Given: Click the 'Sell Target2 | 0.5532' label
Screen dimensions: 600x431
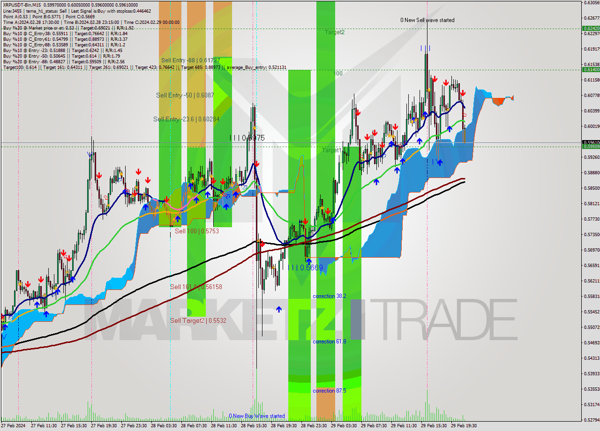Looking at the screenshot, I should coord(198,320).
